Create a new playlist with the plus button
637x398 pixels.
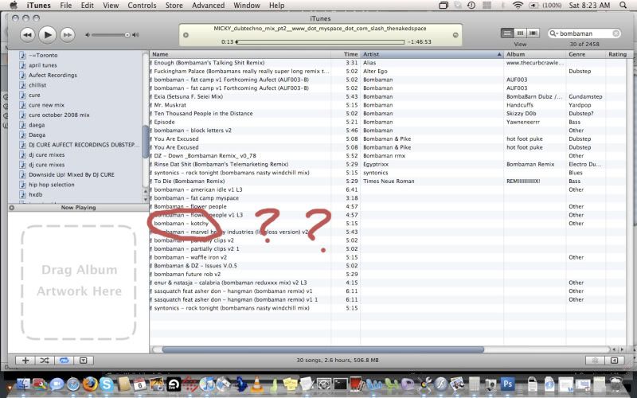click(x=25, y=361)
